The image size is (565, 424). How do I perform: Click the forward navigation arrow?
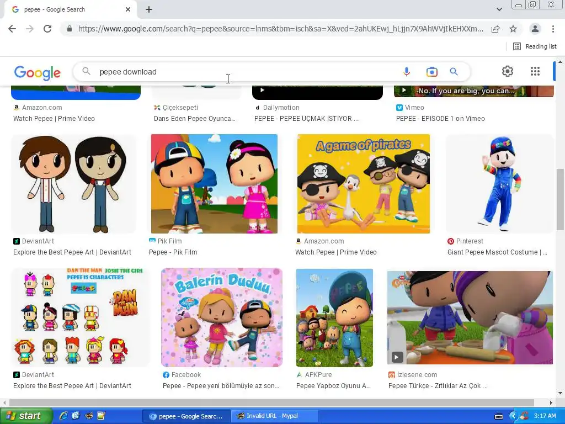(x=30, y=29)
